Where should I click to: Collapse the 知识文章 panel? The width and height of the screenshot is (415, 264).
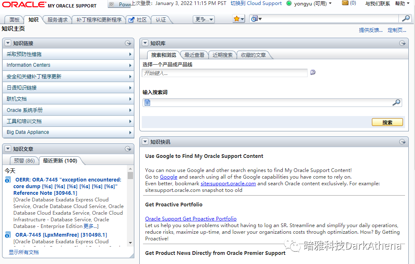click(x=8, y=149)
